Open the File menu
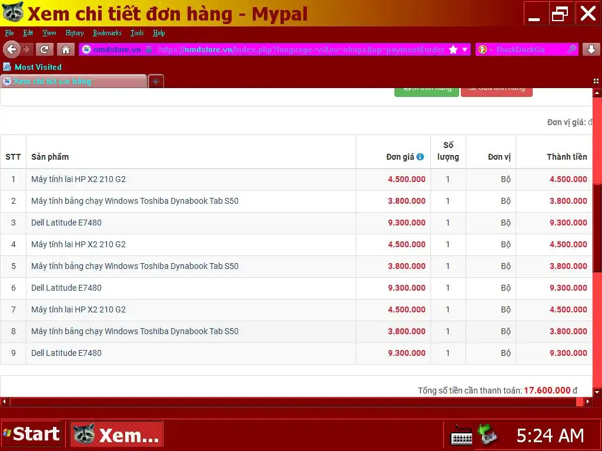This screenshot has height=451, width=602. (9, 33)
